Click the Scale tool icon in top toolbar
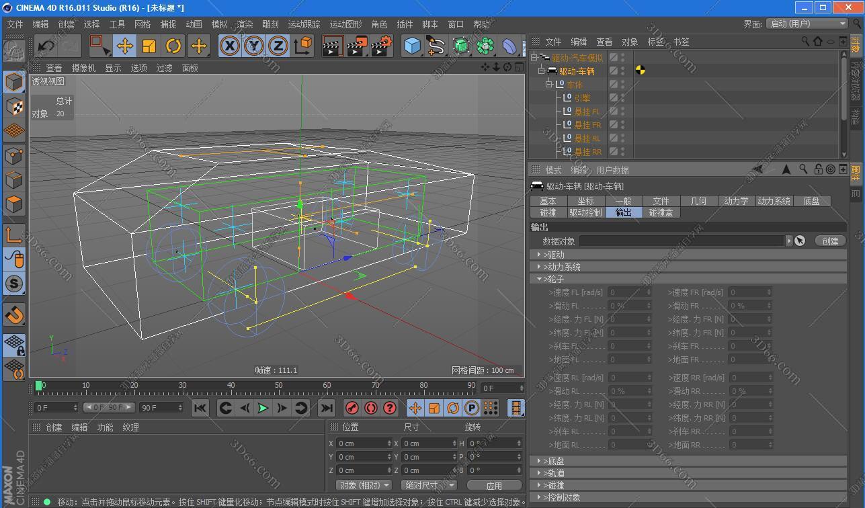865x508 pixels. pyautogui.click(x=149, y=46)
